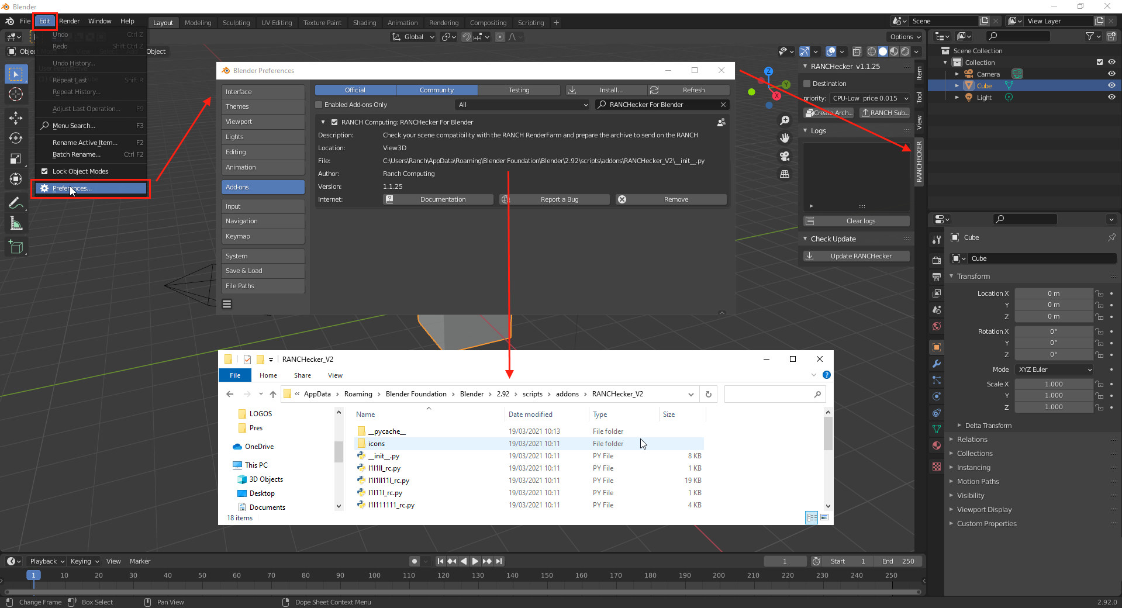Open the Physics properties tab icon
This screenshot has width=1122, height=608.
(x=937, y=396)
